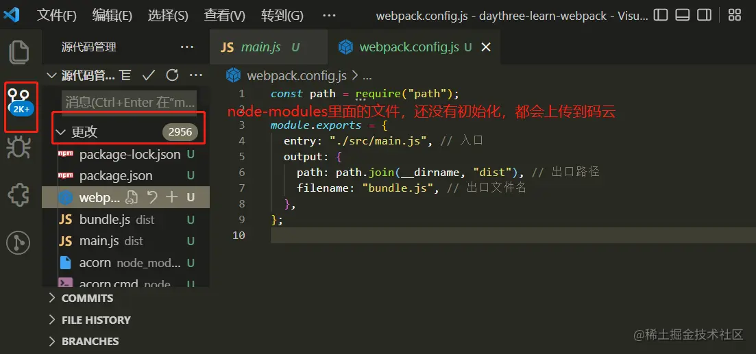Open the Explorer view in activity bar
This screenshot has height=354, width=756.
[20, 52]
